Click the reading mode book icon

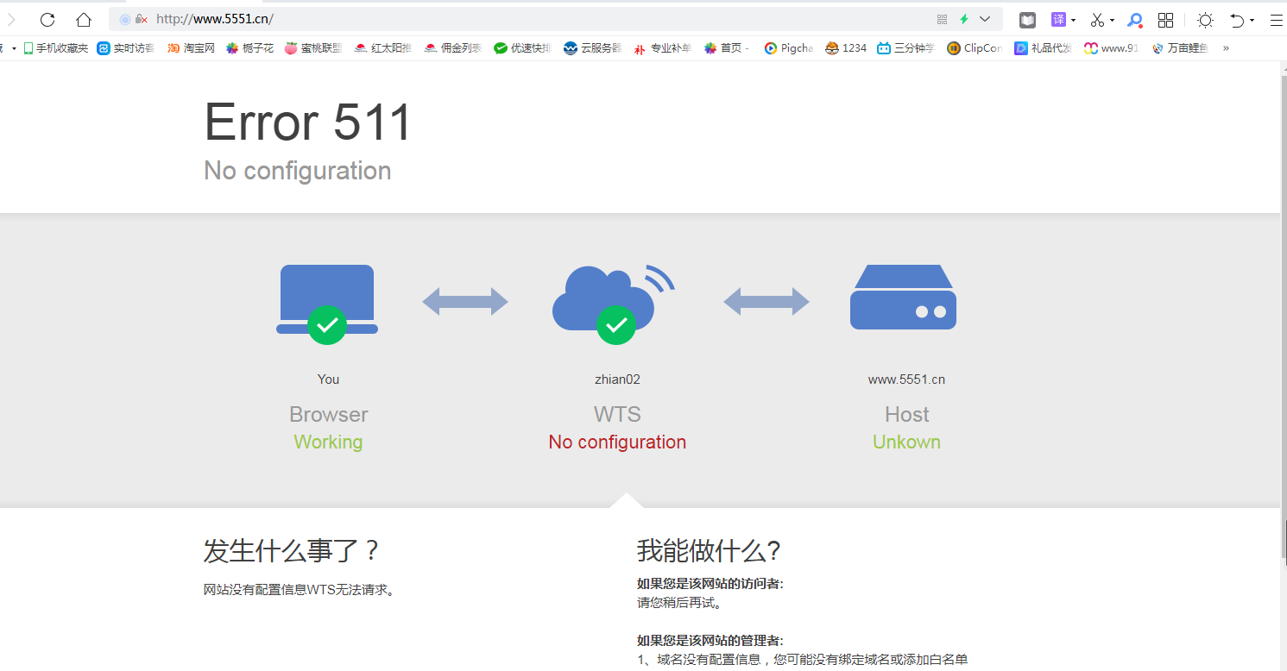tap(1027, 19)
